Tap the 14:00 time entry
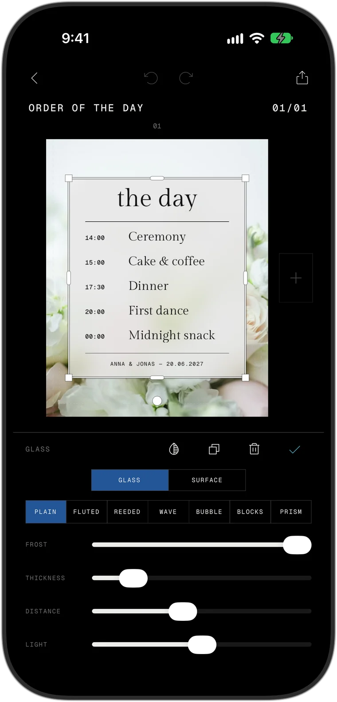337x702 pixels. coord(95,238)
